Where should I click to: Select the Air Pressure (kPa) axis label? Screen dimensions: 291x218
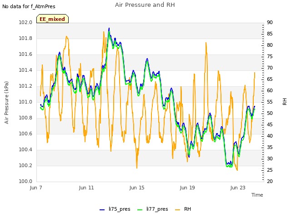[6, 103]
